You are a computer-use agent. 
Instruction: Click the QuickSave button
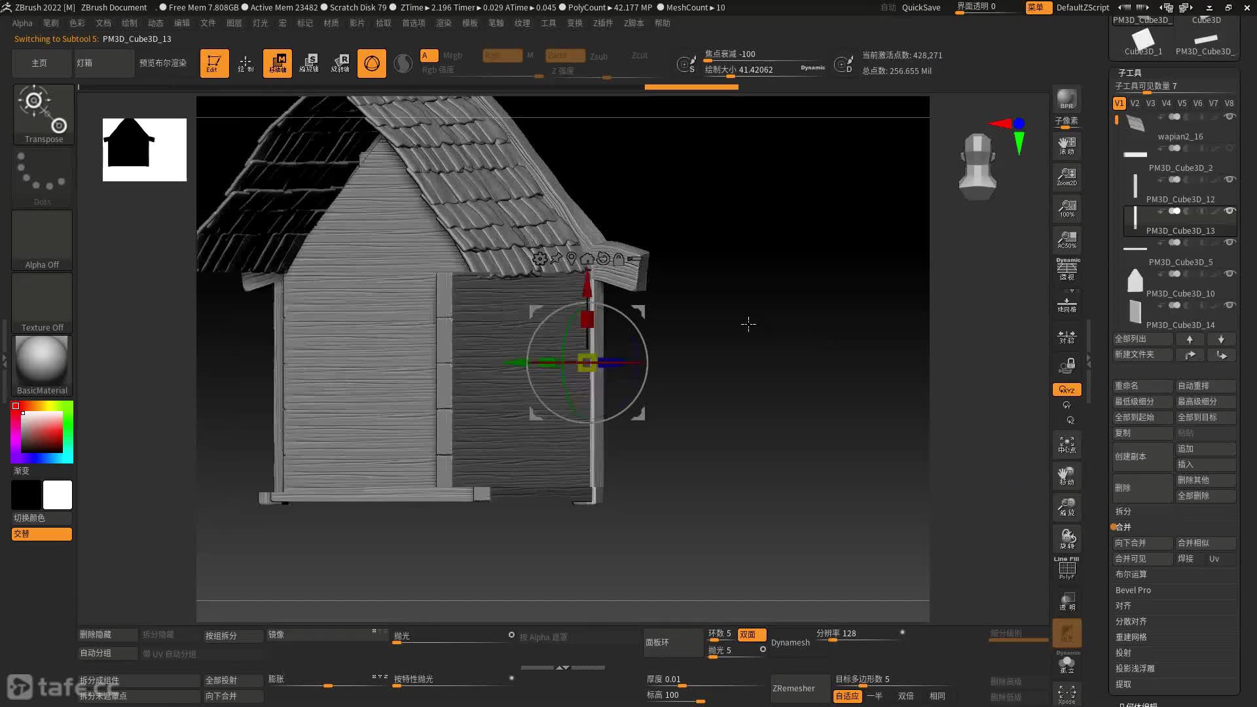[921, 7]
